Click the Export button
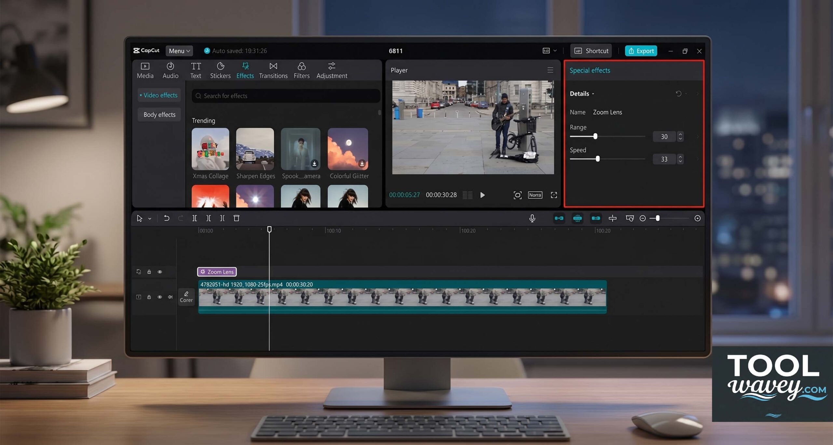Image resolution: width=833 pixels, height=445 pixels. click(641, 51)
